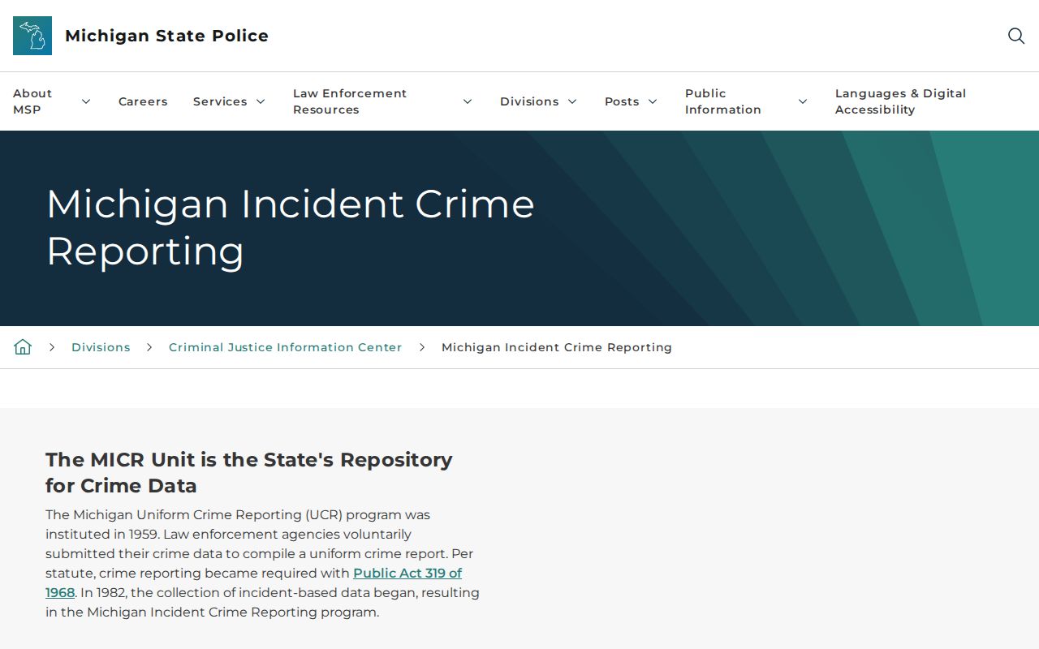The image size is (1039, 649).
Task: Expand the Posts chevron
Action: pos(653,101)
